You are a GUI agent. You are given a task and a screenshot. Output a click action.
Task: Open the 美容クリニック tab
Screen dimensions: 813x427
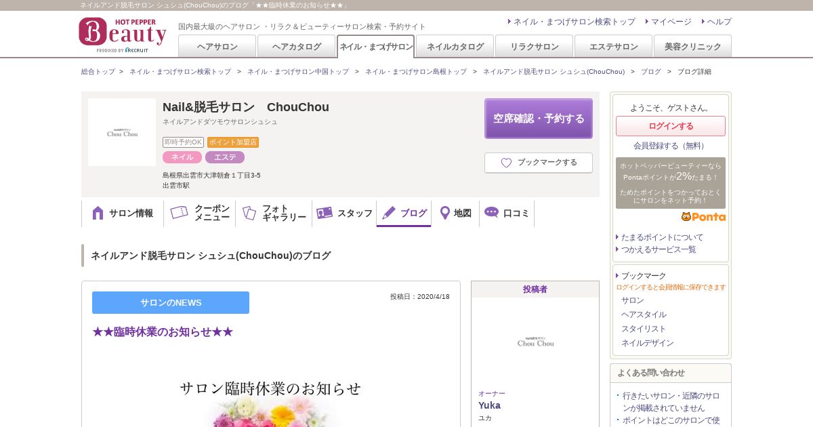click(692, 46)
